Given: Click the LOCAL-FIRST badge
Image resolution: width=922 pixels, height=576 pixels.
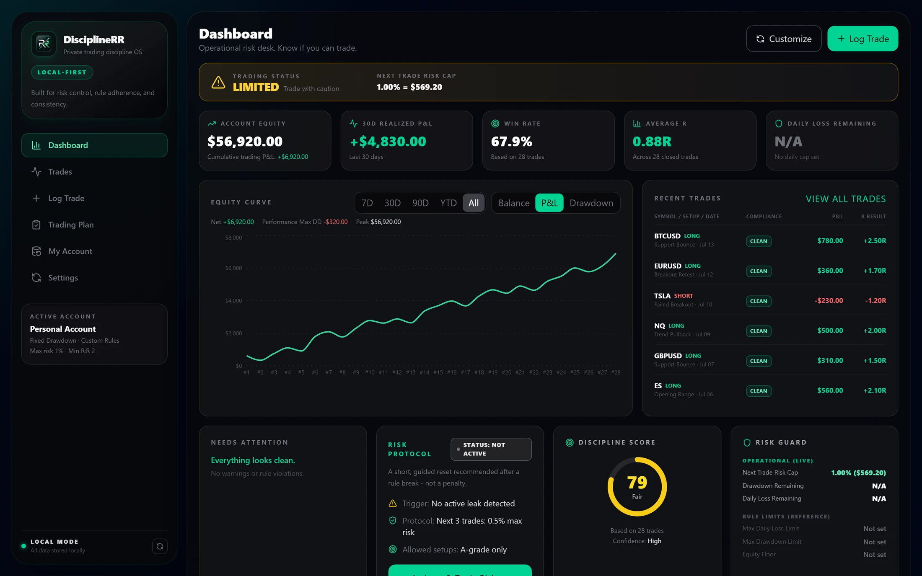Looking at the screenshot, I should (62, 72).
